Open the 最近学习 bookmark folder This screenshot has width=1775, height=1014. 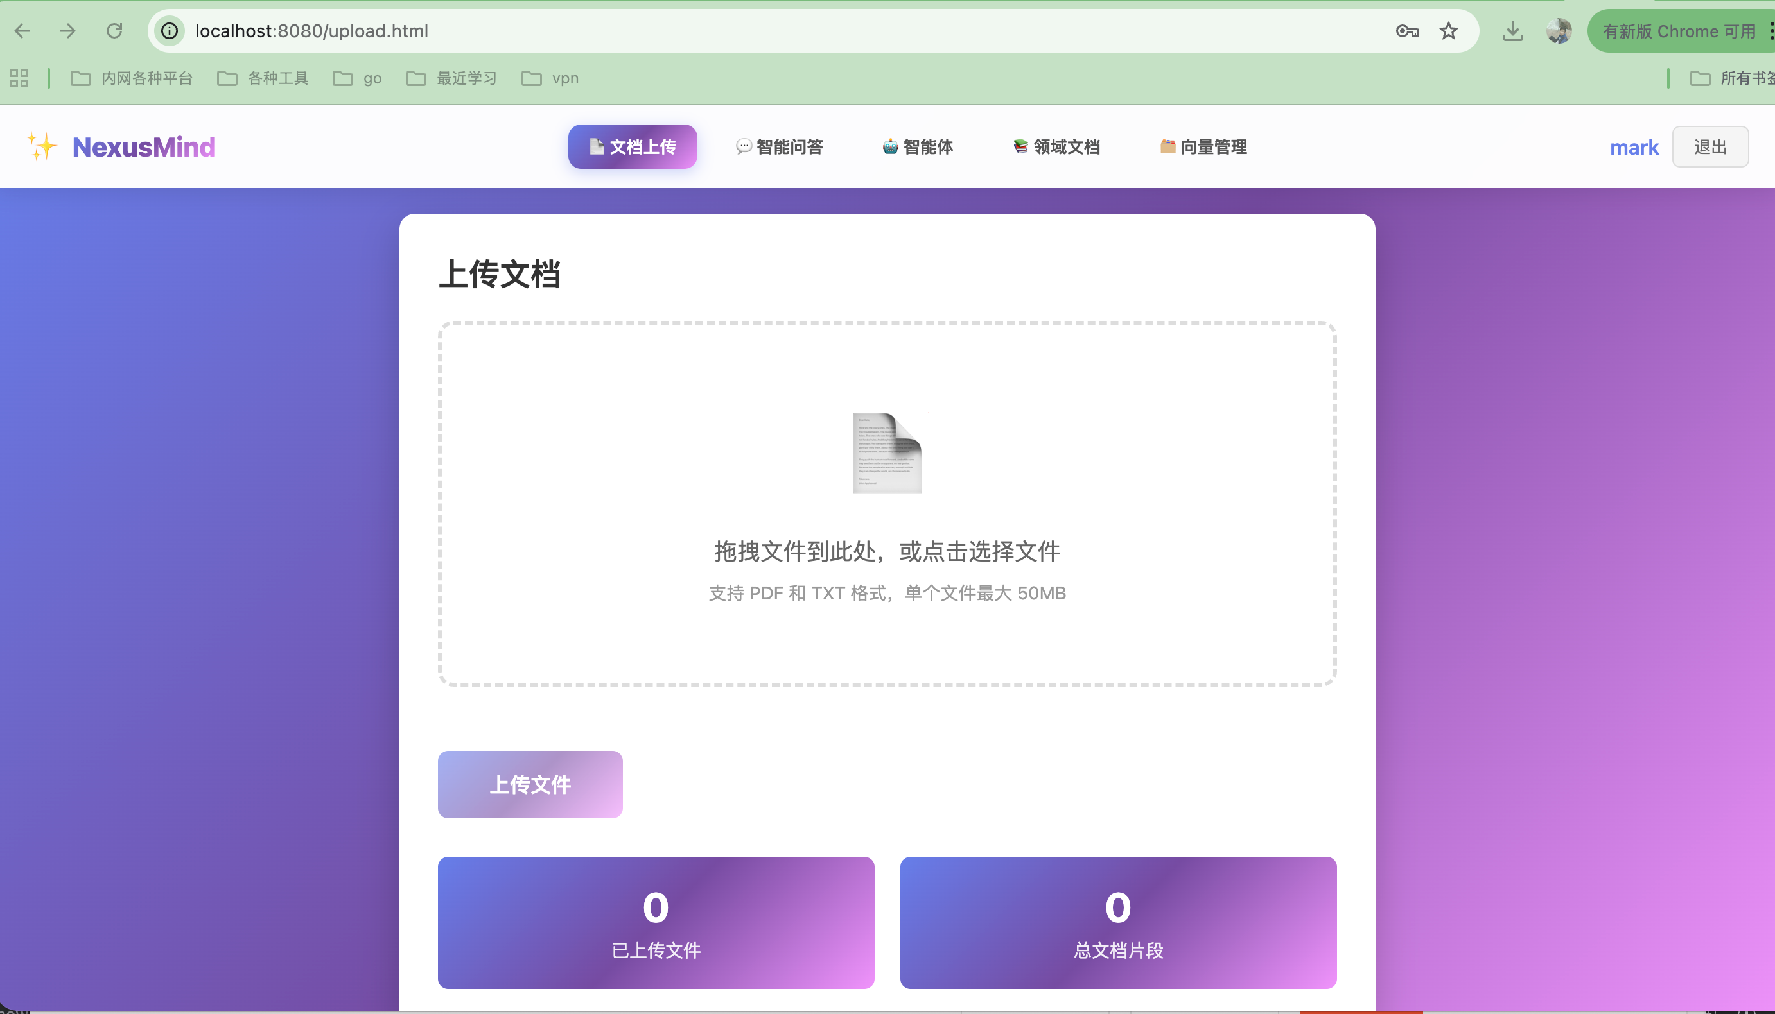click(451, 78)
